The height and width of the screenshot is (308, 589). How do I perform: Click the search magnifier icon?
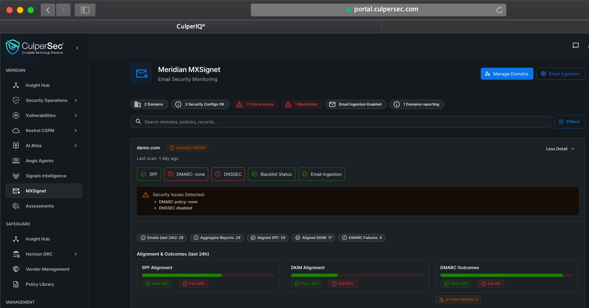pos(138,122)
